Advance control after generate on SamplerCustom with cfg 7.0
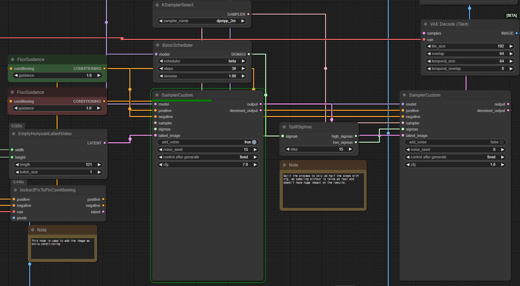 click(x=255, y=157)
